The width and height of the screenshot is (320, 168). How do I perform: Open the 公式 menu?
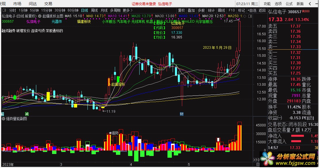pyautogui.click(x=289, y=4)
